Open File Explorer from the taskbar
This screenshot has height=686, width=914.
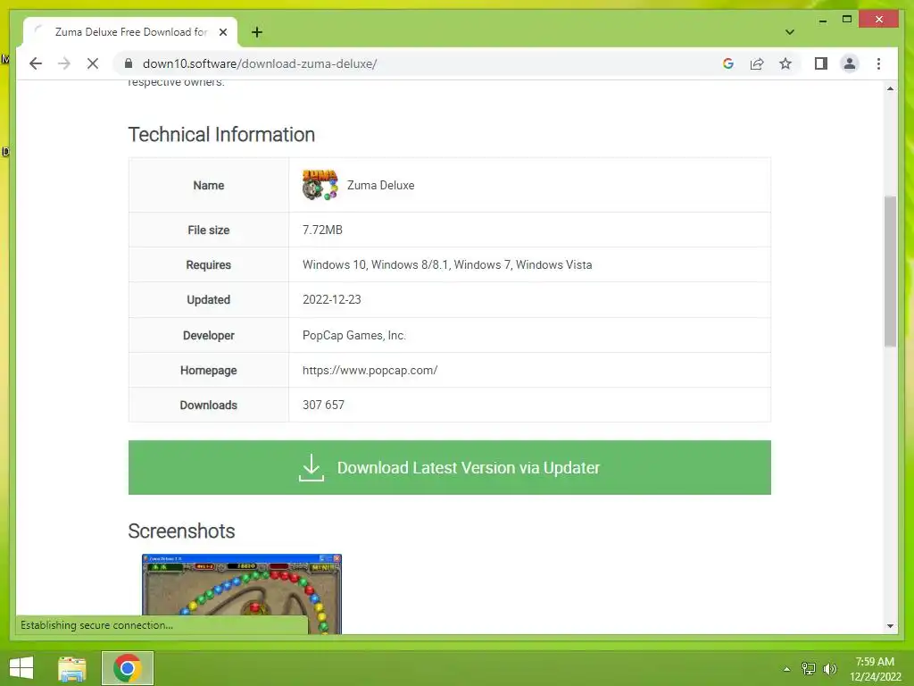pos(71,668)
